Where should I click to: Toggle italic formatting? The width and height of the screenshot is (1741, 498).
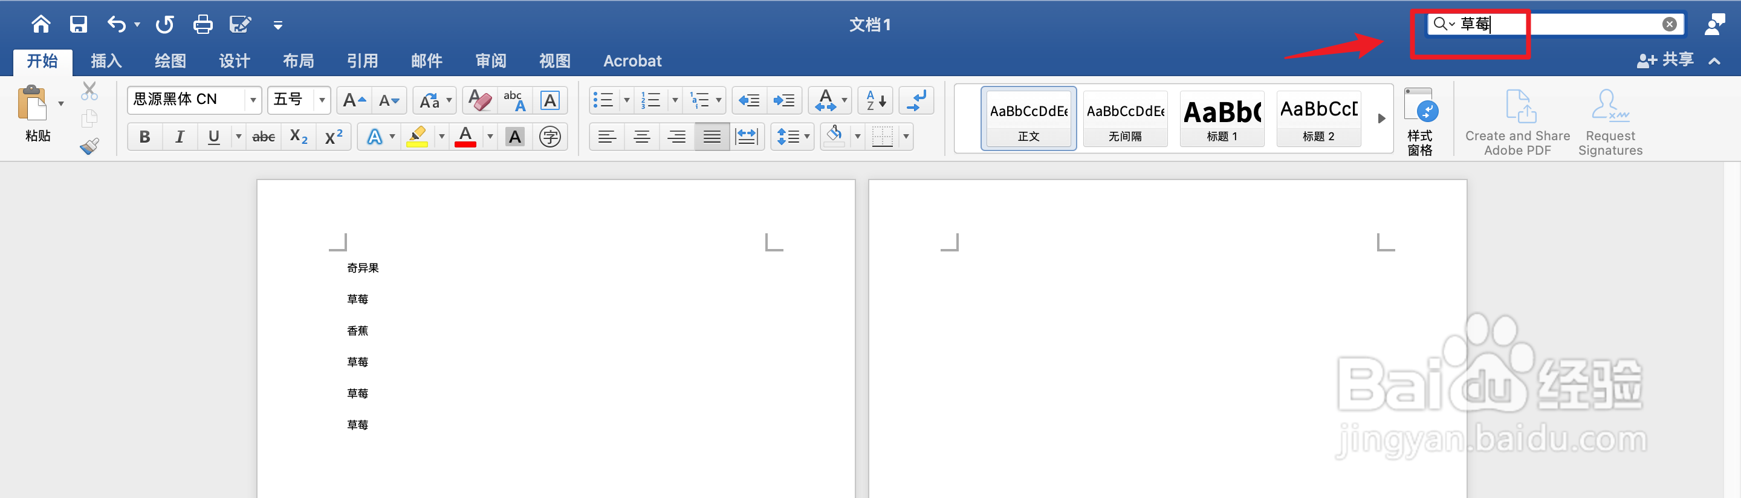click(180, 137)
